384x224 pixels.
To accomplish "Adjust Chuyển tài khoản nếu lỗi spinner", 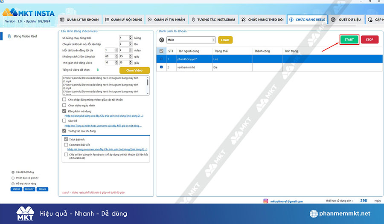I will tap(131, 44).
